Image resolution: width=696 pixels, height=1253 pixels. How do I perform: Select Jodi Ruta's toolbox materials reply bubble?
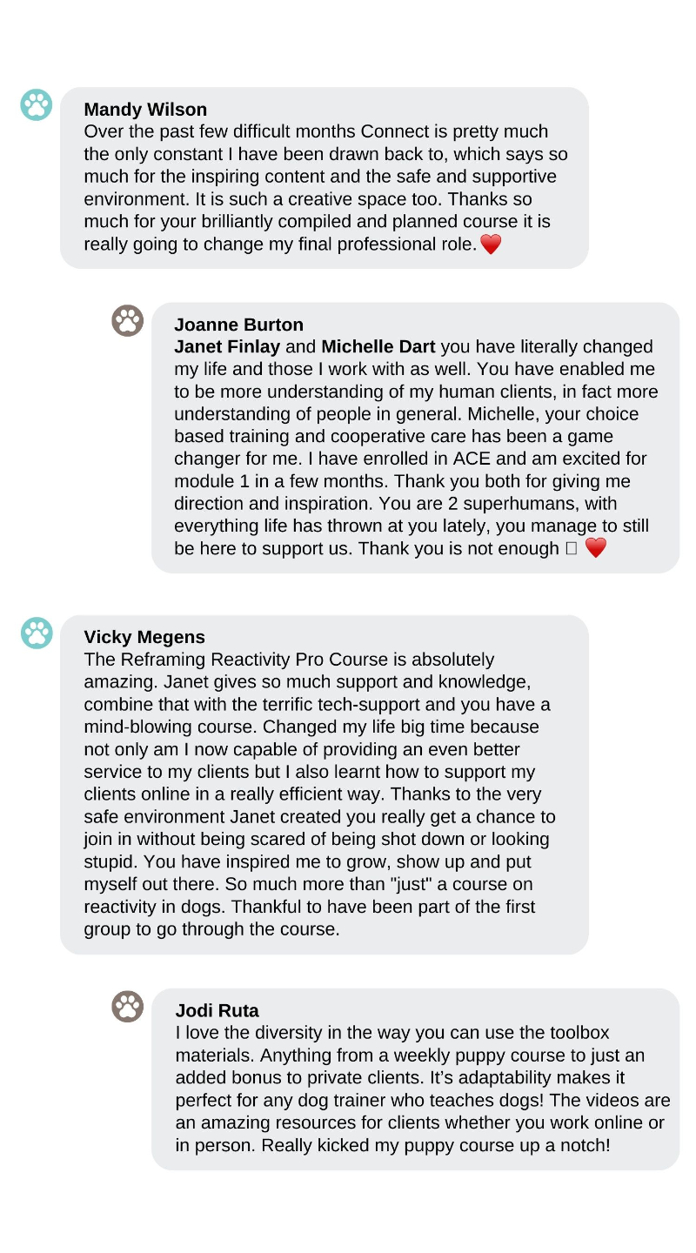pyautogui.click(x=415, y=1079)
